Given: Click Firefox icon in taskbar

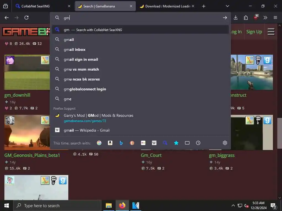Looking at the screenshot, I should pyautogui.click(x=122, y=206).
